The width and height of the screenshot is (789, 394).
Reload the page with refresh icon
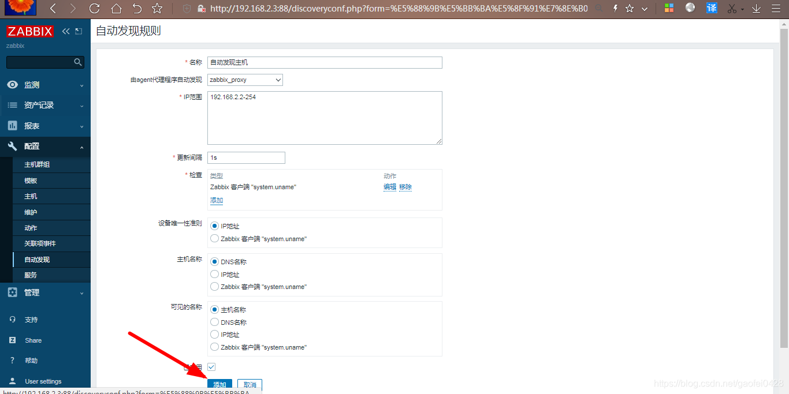point(95,9)
